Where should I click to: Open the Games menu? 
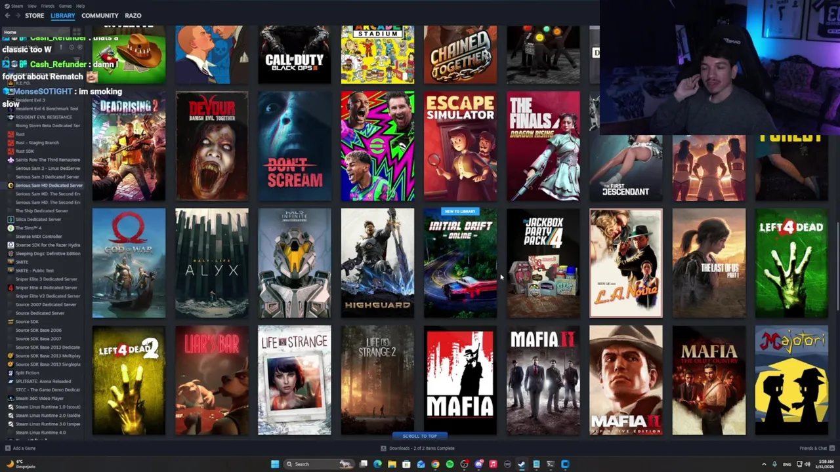tap(65, 6)
